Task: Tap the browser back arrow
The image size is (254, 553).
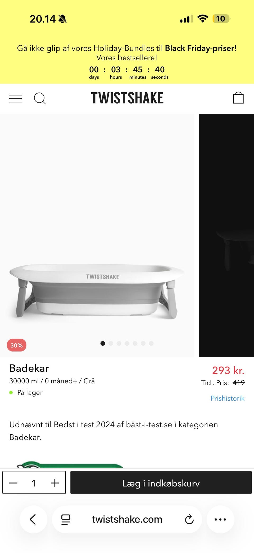Action: pos(33,519)
